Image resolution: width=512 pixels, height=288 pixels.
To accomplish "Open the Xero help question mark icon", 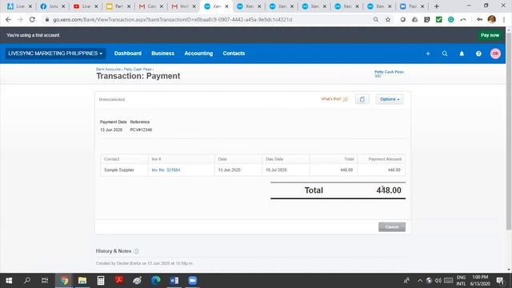I will coord(478,54).
